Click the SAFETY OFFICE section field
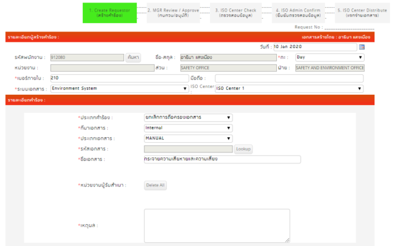The width and height of the screenshot is (395, 246). (x=228, y=68)
